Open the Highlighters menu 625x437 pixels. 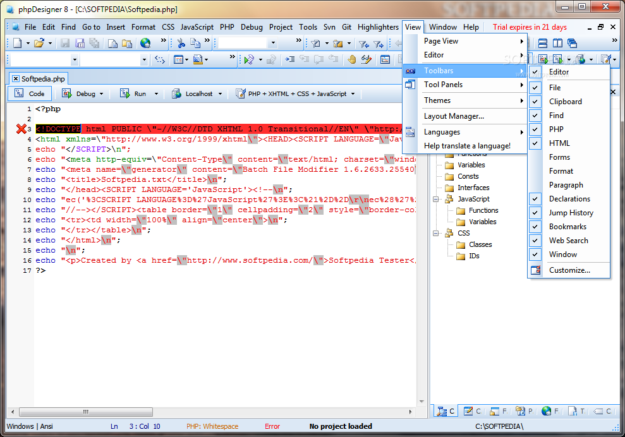click(378, 27)
